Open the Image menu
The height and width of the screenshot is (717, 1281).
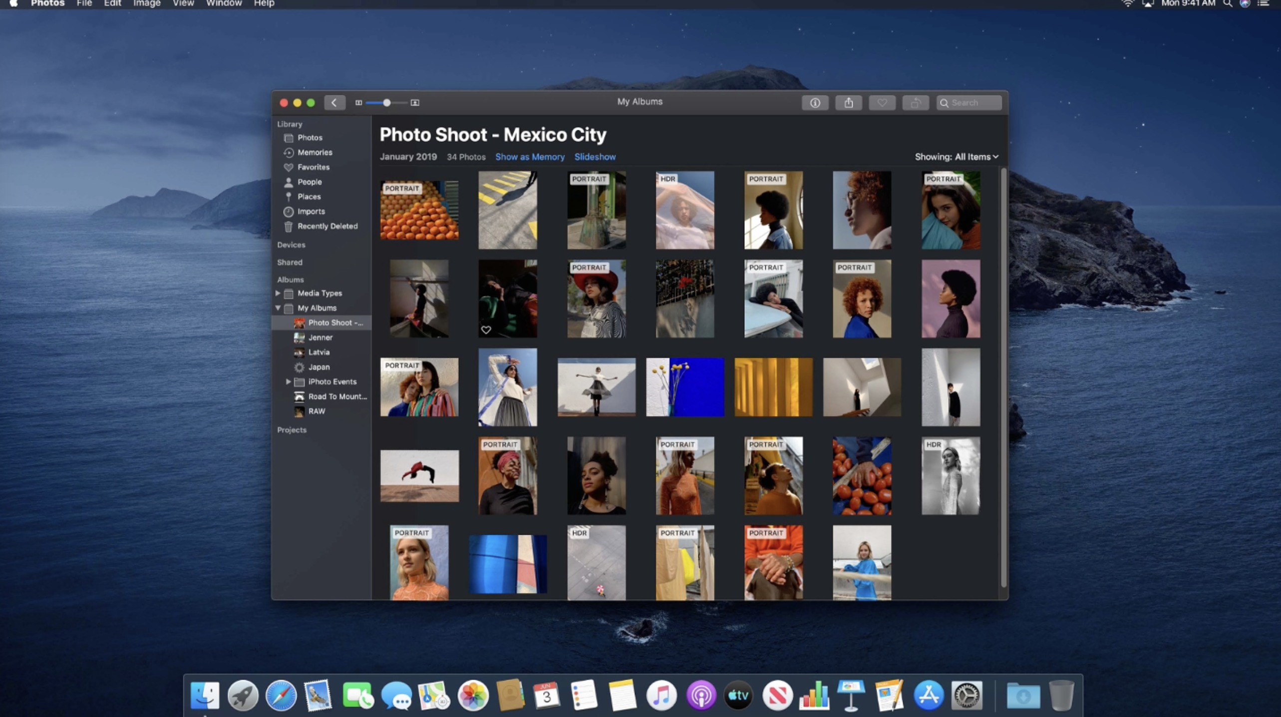[146, 4]
